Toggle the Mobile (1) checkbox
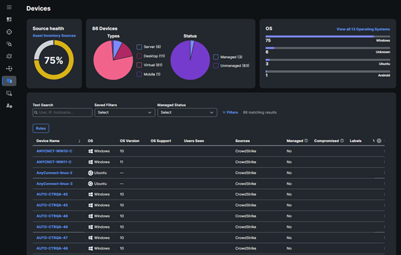 tap(139, 74)
